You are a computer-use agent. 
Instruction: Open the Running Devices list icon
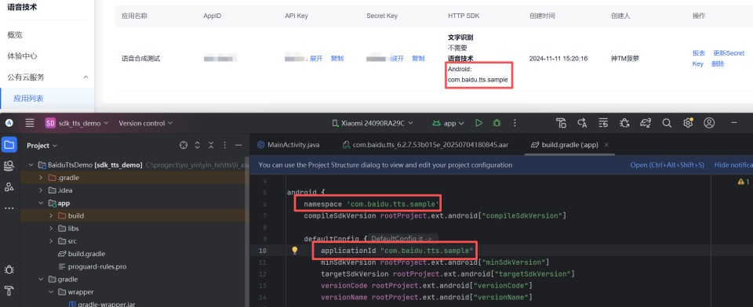604,123
